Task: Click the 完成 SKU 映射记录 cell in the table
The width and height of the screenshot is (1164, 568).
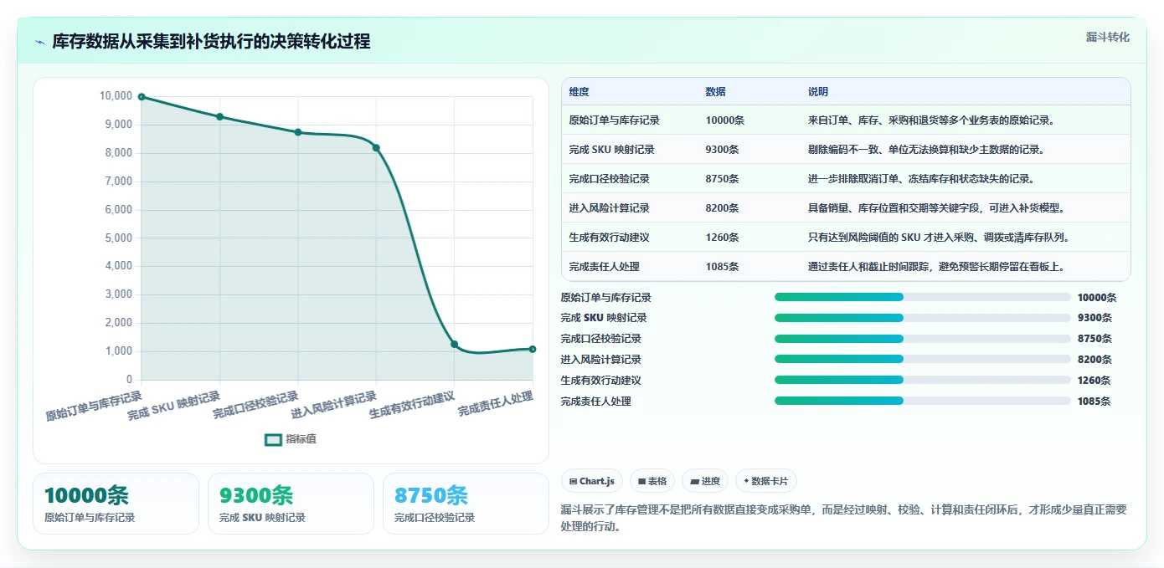Action: tap(611, 150)
